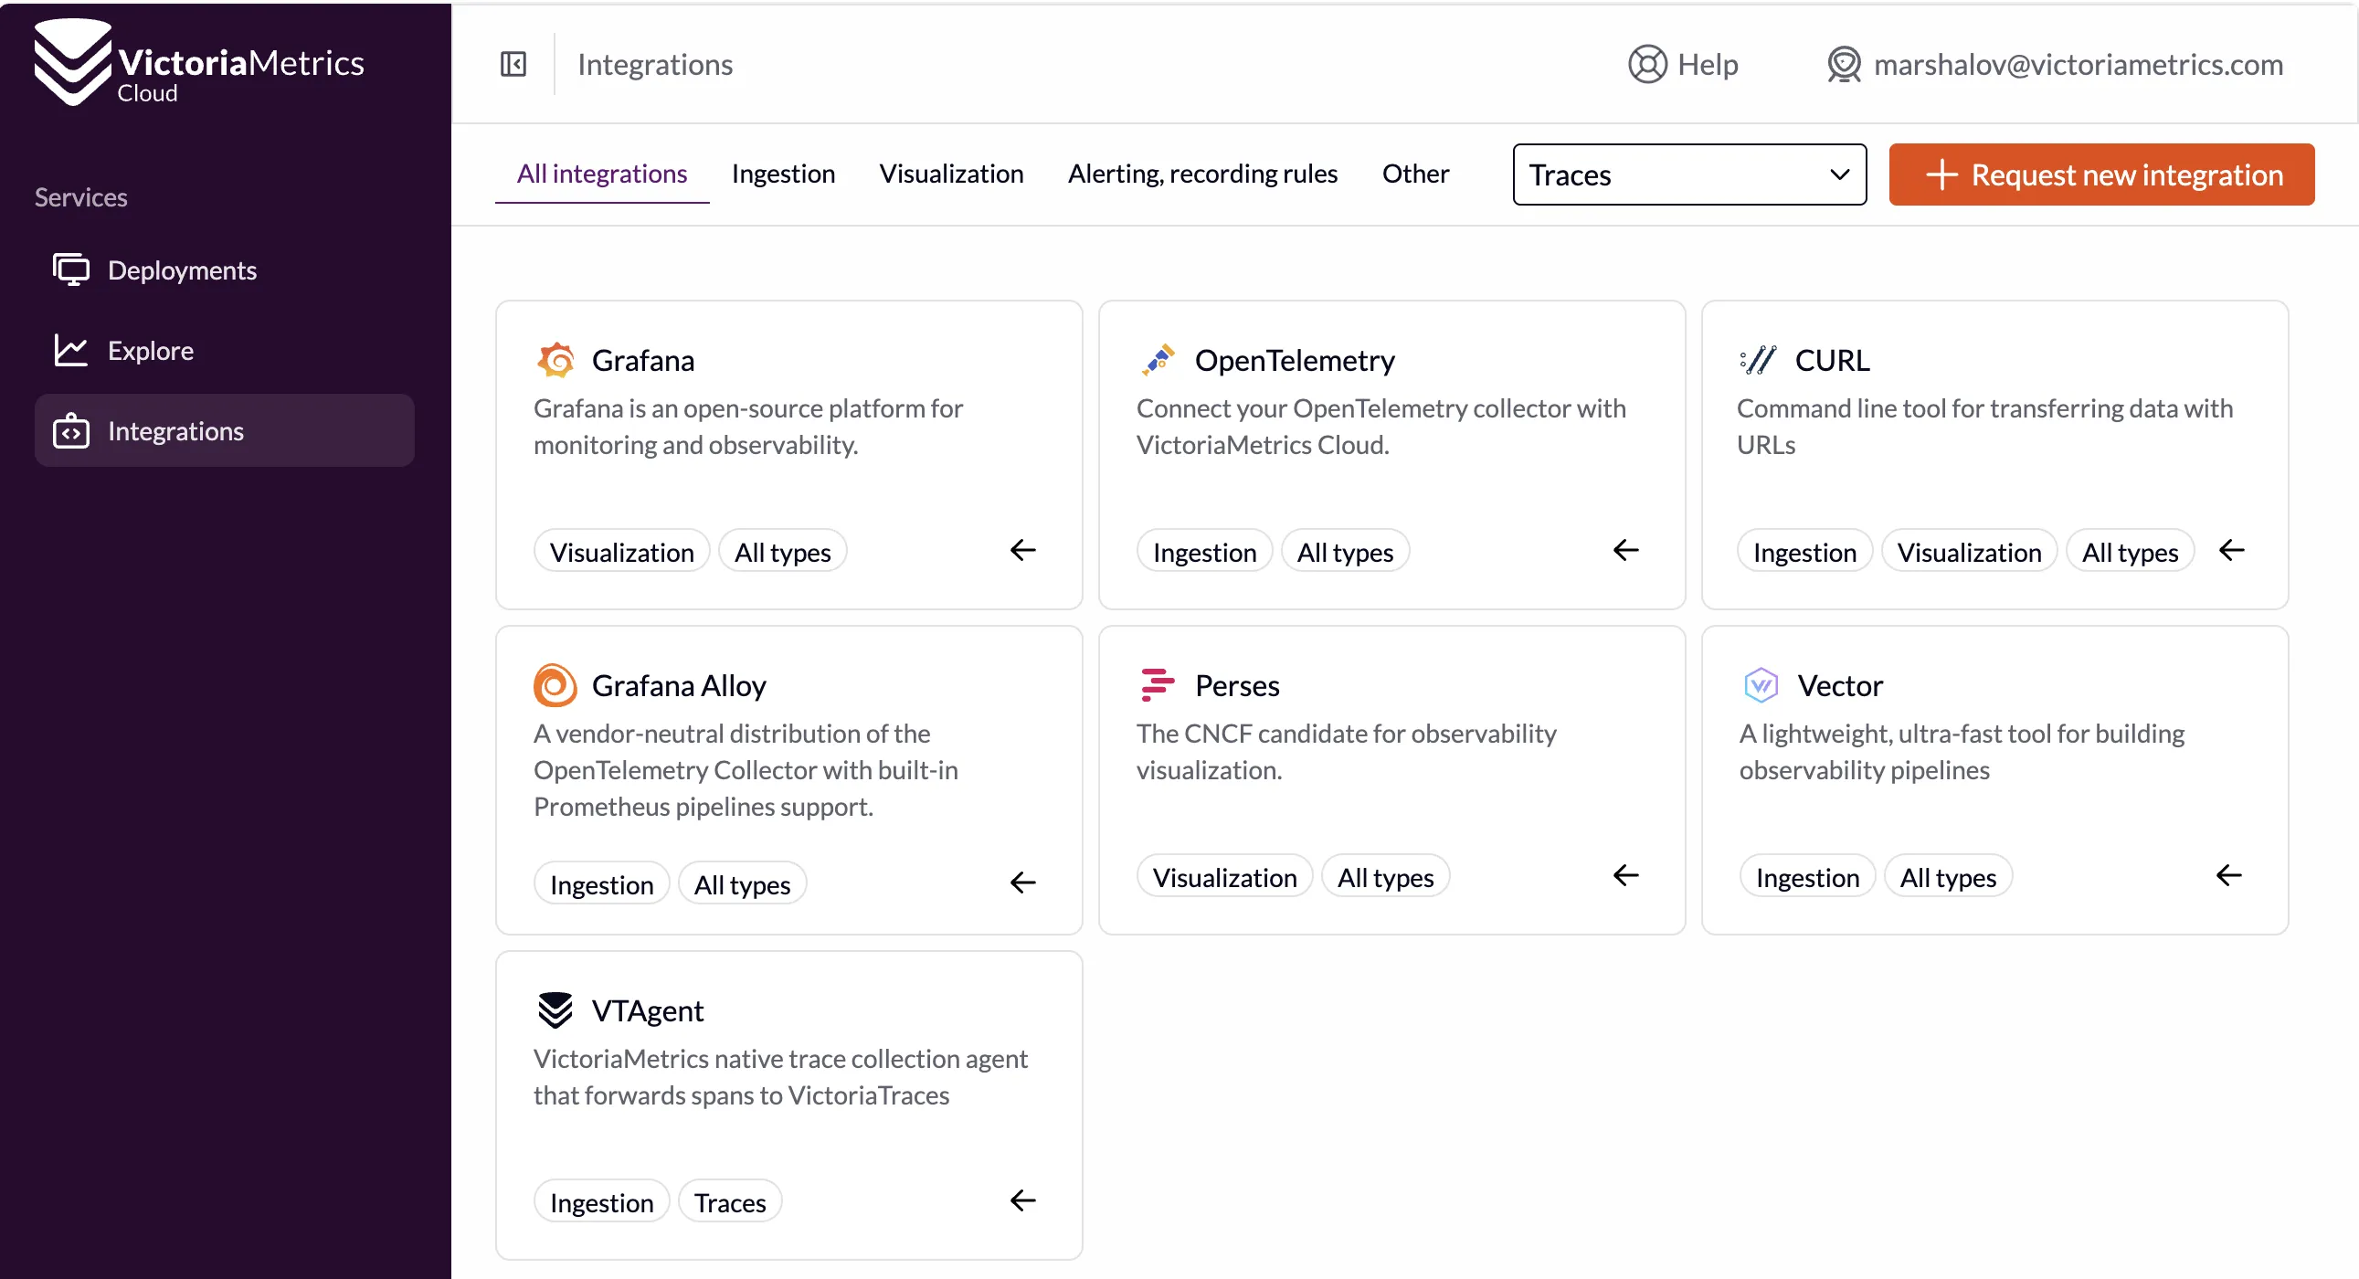Click the CURL logo icon
The width and height of the screenshot is (2359, 1279).
tap(1758, 360)
